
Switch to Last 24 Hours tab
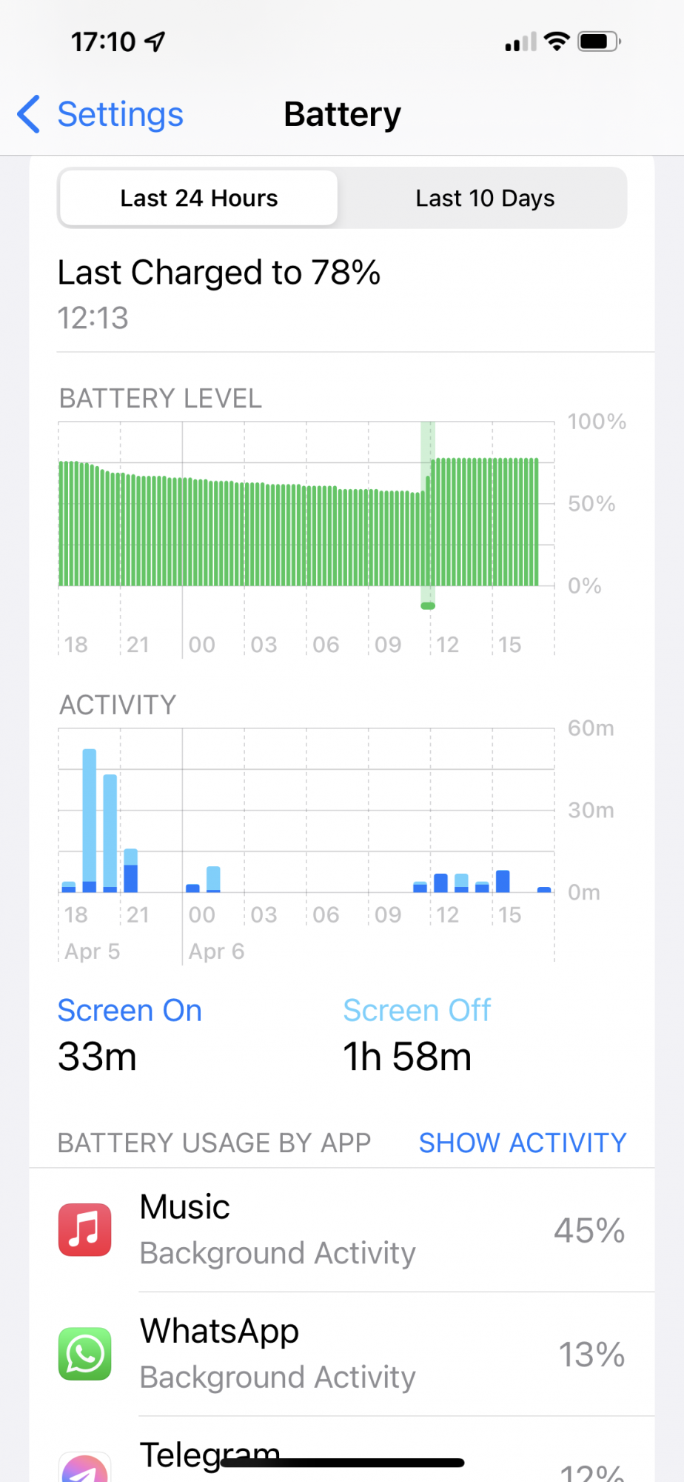pyautogui.click(x=199, y=199)
